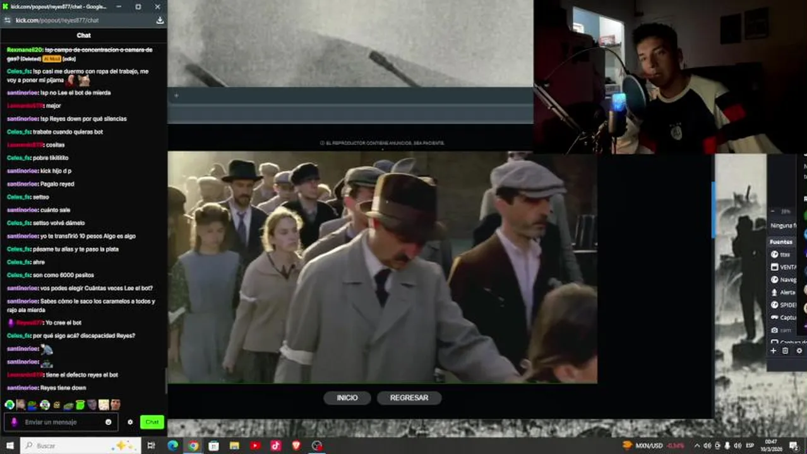Switch to OBS Studio on taskbar
Viewport: 807px width, 454px height.
click(317, 446)
